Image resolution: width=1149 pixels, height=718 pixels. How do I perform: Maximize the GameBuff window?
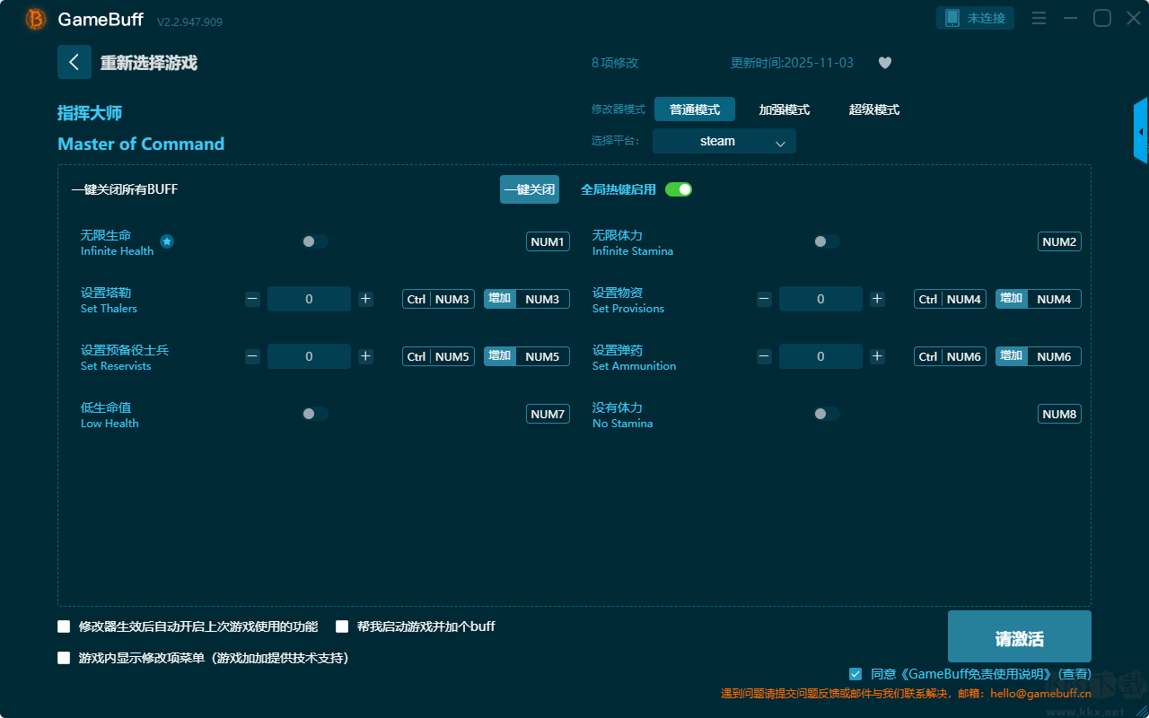click(x=1102, y=18)
